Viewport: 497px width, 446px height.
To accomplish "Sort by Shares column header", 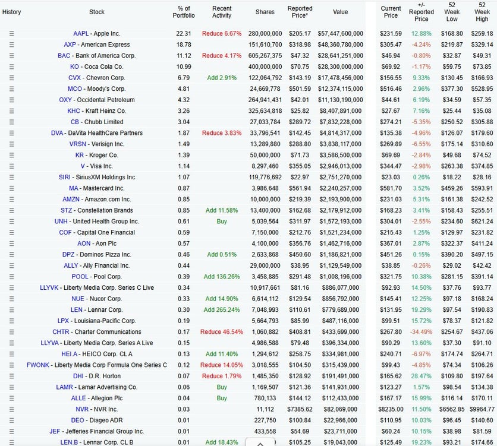I will [x=265, y=12].
